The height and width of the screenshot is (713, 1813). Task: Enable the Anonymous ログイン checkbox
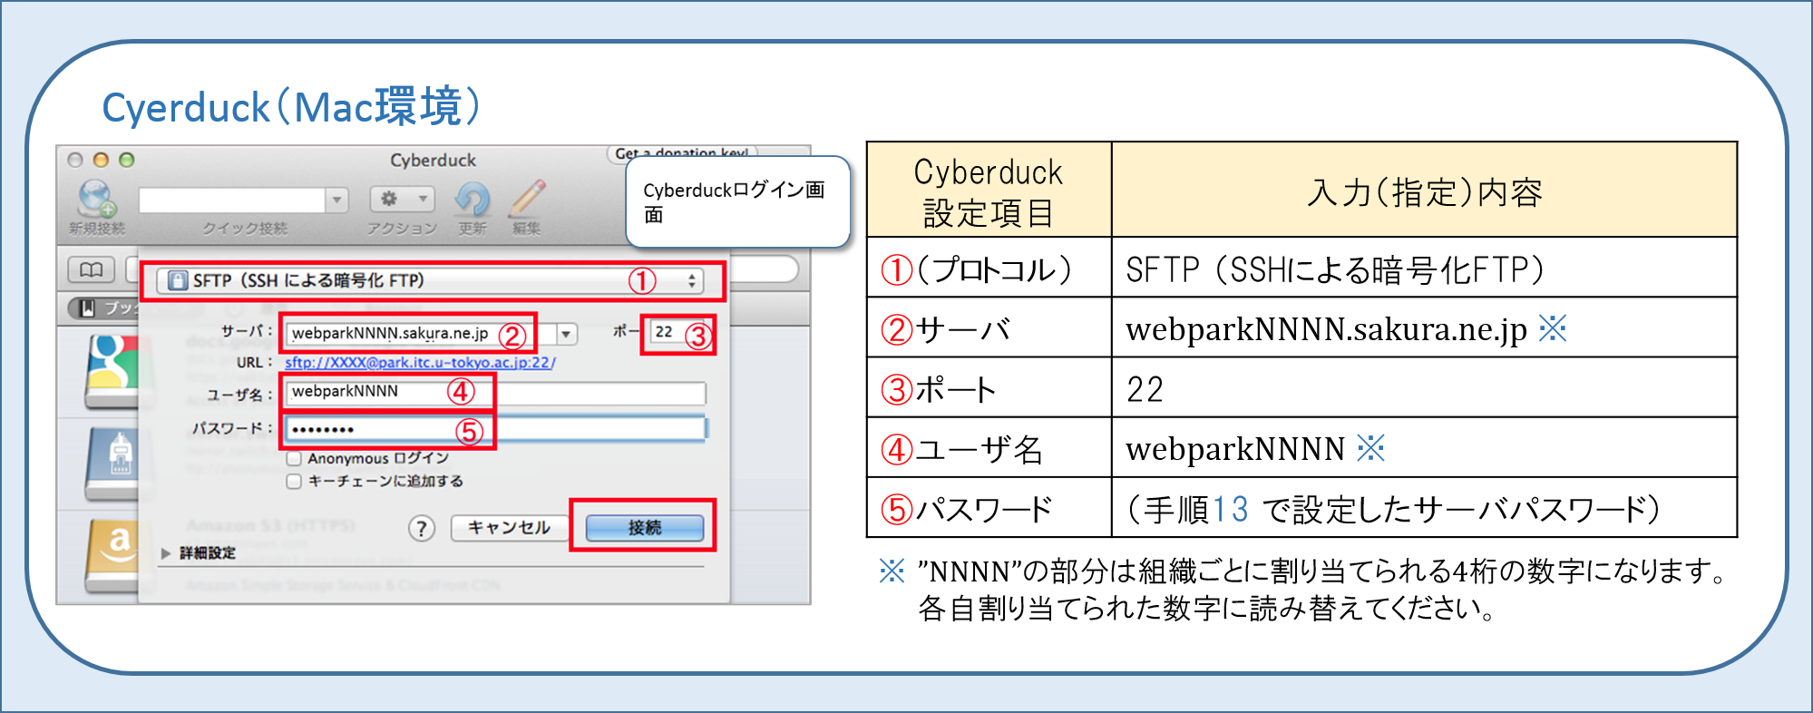pos(294,459)
